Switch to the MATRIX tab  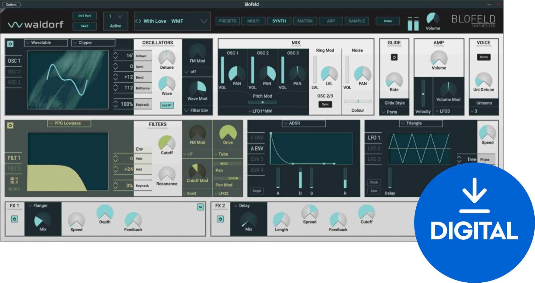point(305,21)
